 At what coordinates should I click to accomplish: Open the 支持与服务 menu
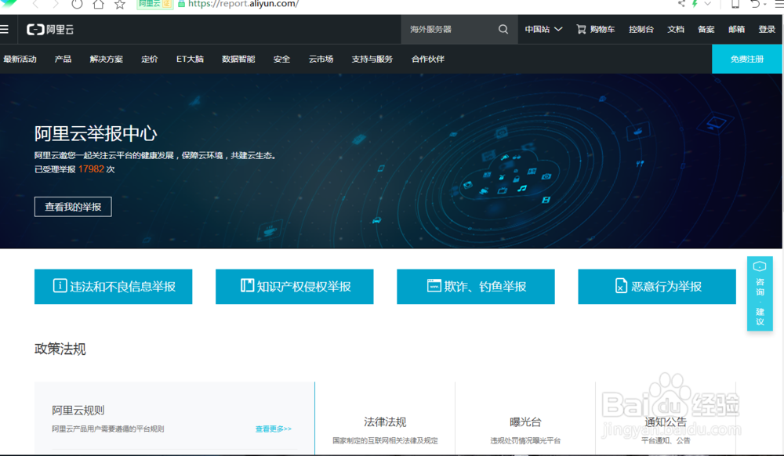(x=372, y=59)
